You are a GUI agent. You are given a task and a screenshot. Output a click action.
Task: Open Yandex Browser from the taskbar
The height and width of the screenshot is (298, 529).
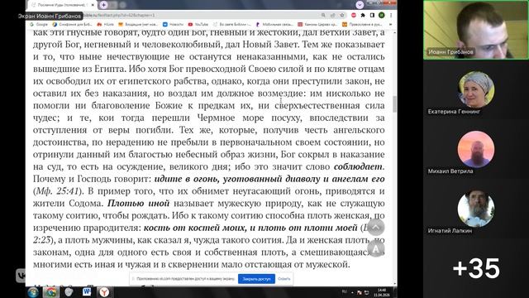104,292
